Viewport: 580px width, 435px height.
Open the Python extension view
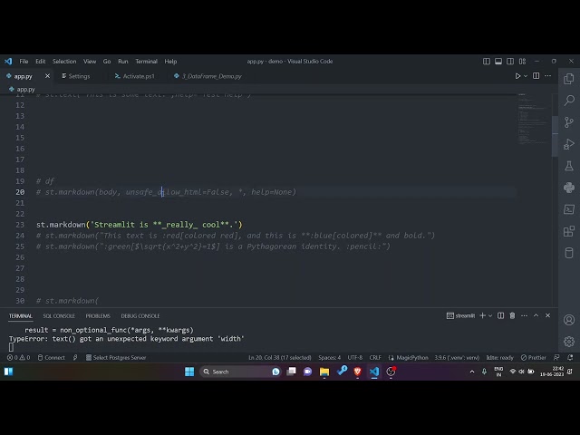(569, 188)
